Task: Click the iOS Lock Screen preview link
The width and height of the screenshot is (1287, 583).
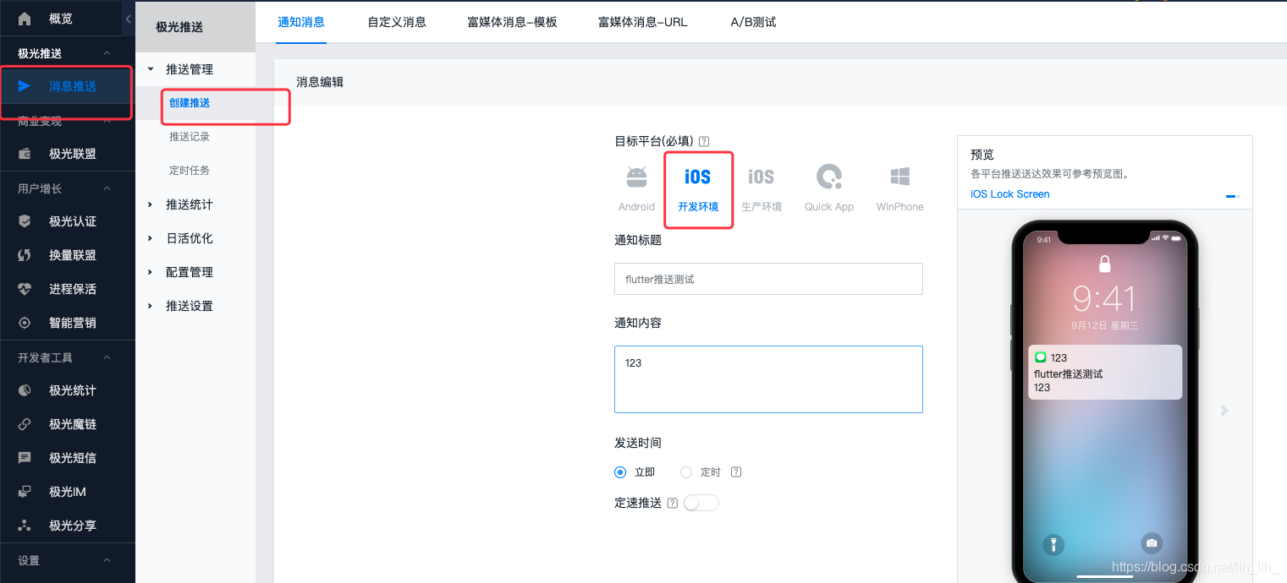Action: click(1010, 194)
